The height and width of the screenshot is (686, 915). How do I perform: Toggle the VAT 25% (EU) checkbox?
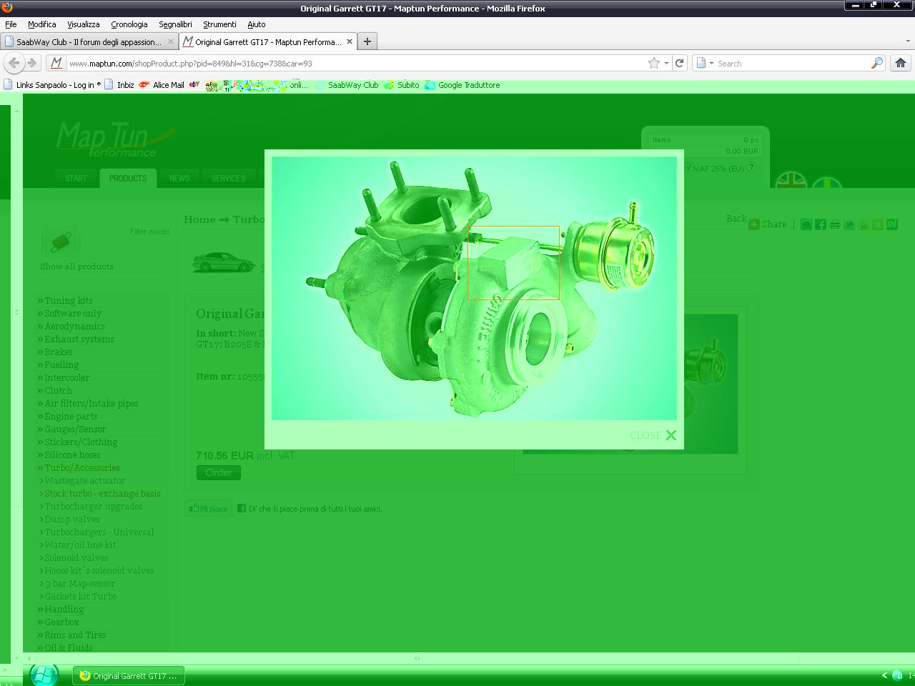[689, 167]
